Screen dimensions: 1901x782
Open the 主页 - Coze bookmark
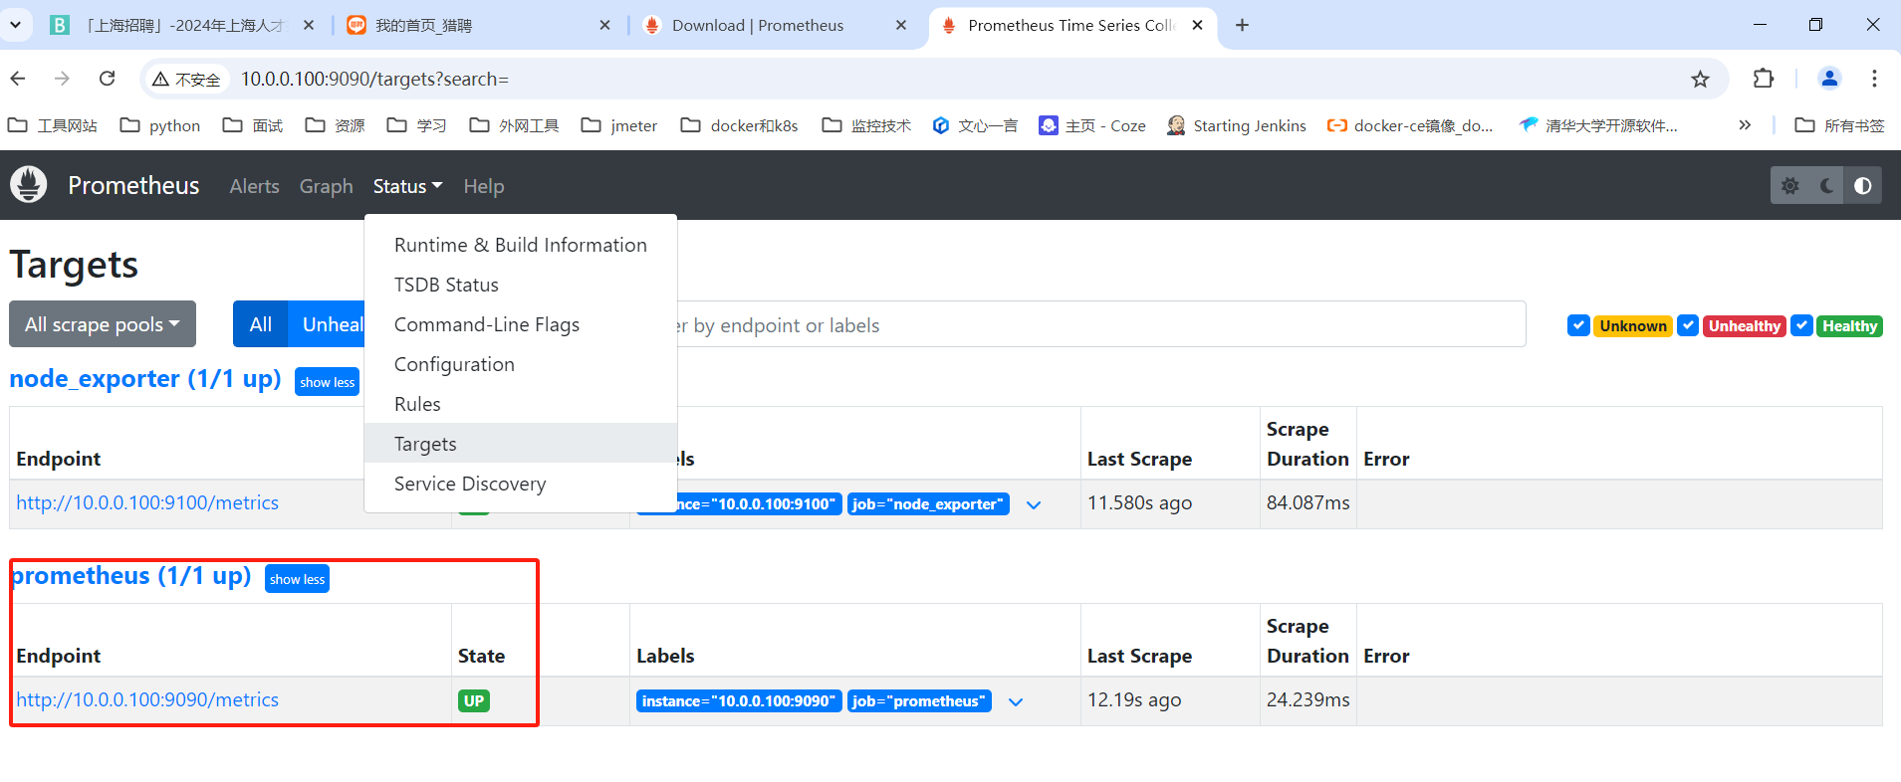tap(1092, 125)
